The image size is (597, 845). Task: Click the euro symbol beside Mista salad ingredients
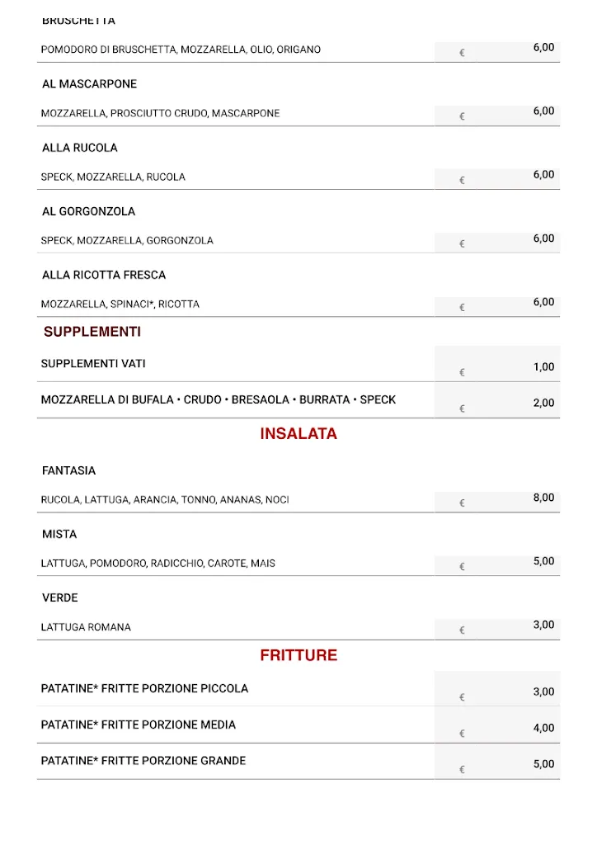point(462,566)
